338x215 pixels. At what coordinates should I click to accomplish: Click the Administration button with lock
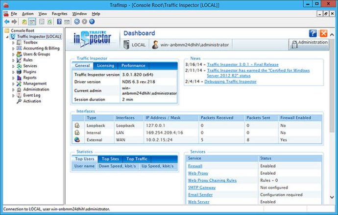click(309, 45)
